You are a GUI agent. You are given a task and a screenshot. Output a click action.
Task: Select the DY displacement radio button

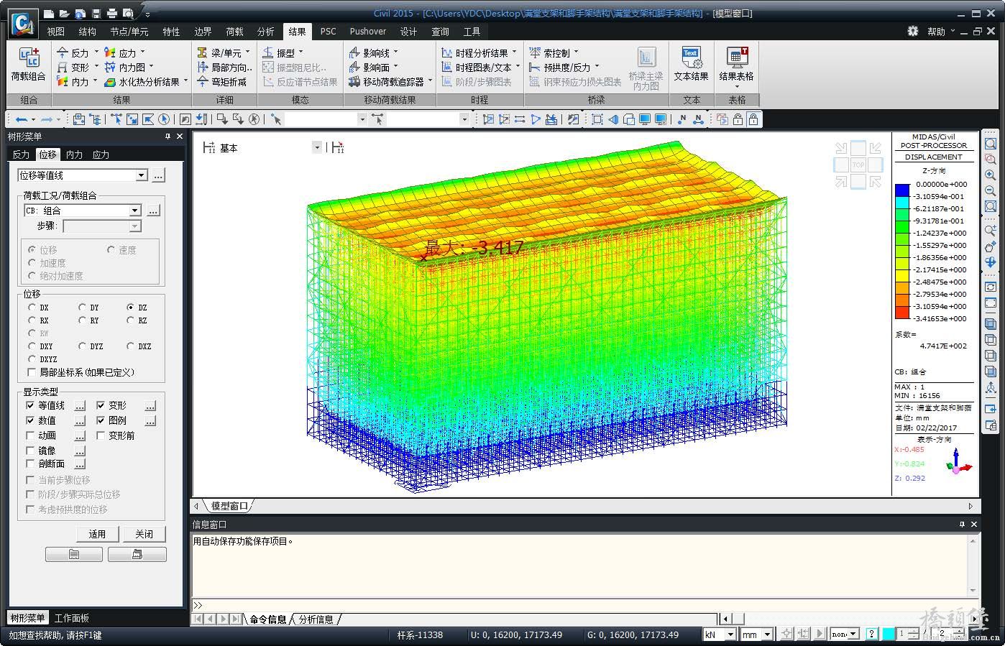pos(83,308)
